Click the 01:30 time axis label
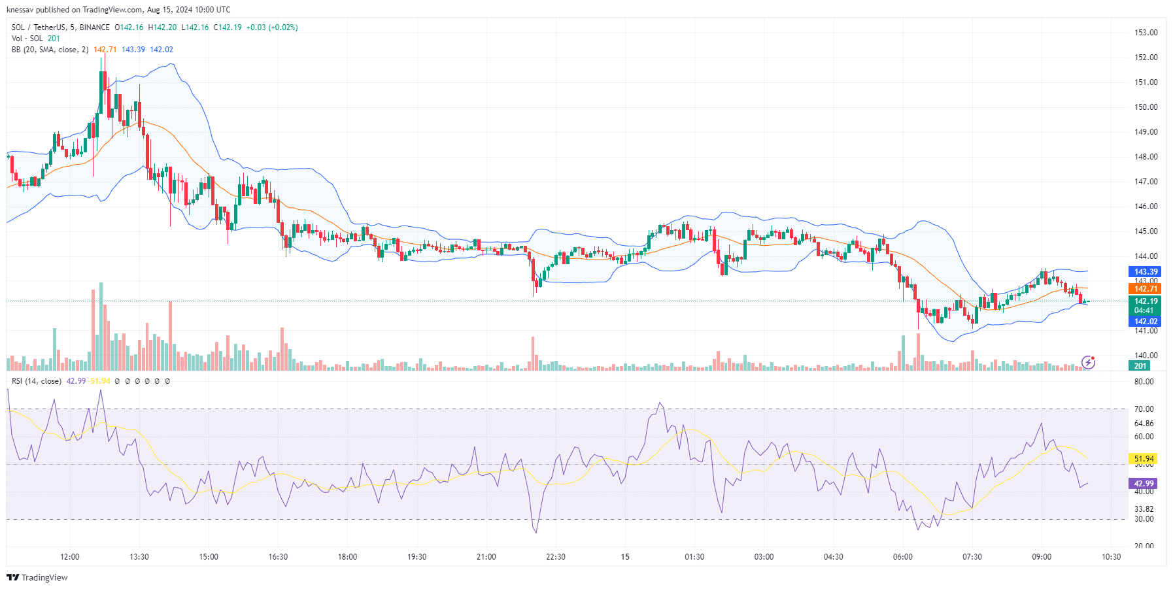This screenshot has width=1173, height=589. click(694, 557)
